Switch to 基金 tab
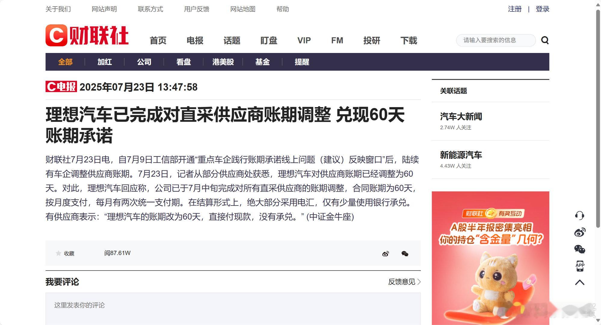The image size is (601, 325). click(262, 62)
